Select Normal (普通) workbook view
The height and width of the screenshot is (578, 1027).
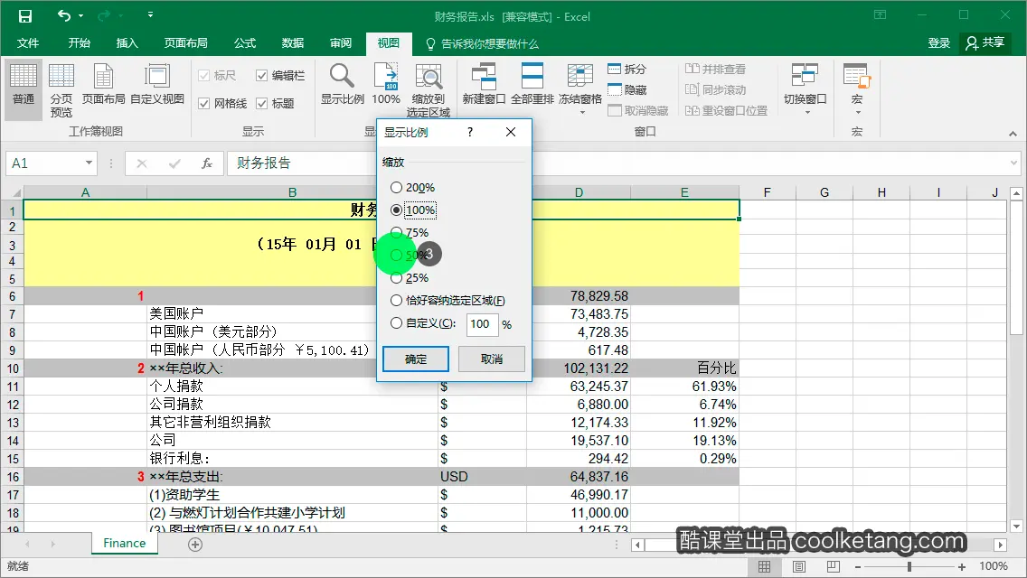click(24, 89)
